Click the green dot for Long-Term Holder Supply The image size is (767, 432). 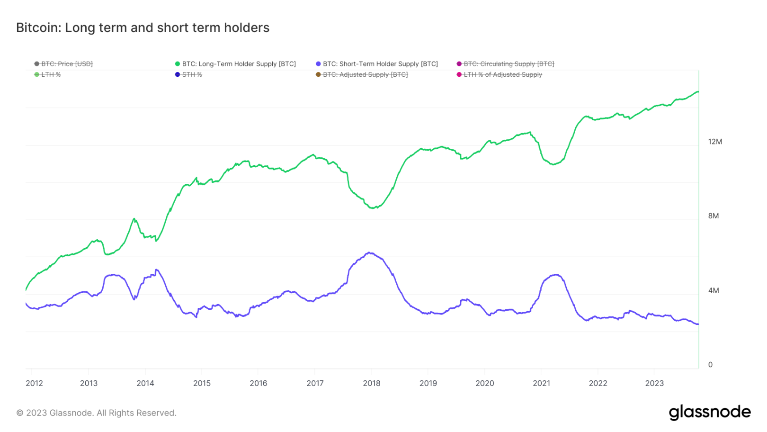click(x=178, y=64)
